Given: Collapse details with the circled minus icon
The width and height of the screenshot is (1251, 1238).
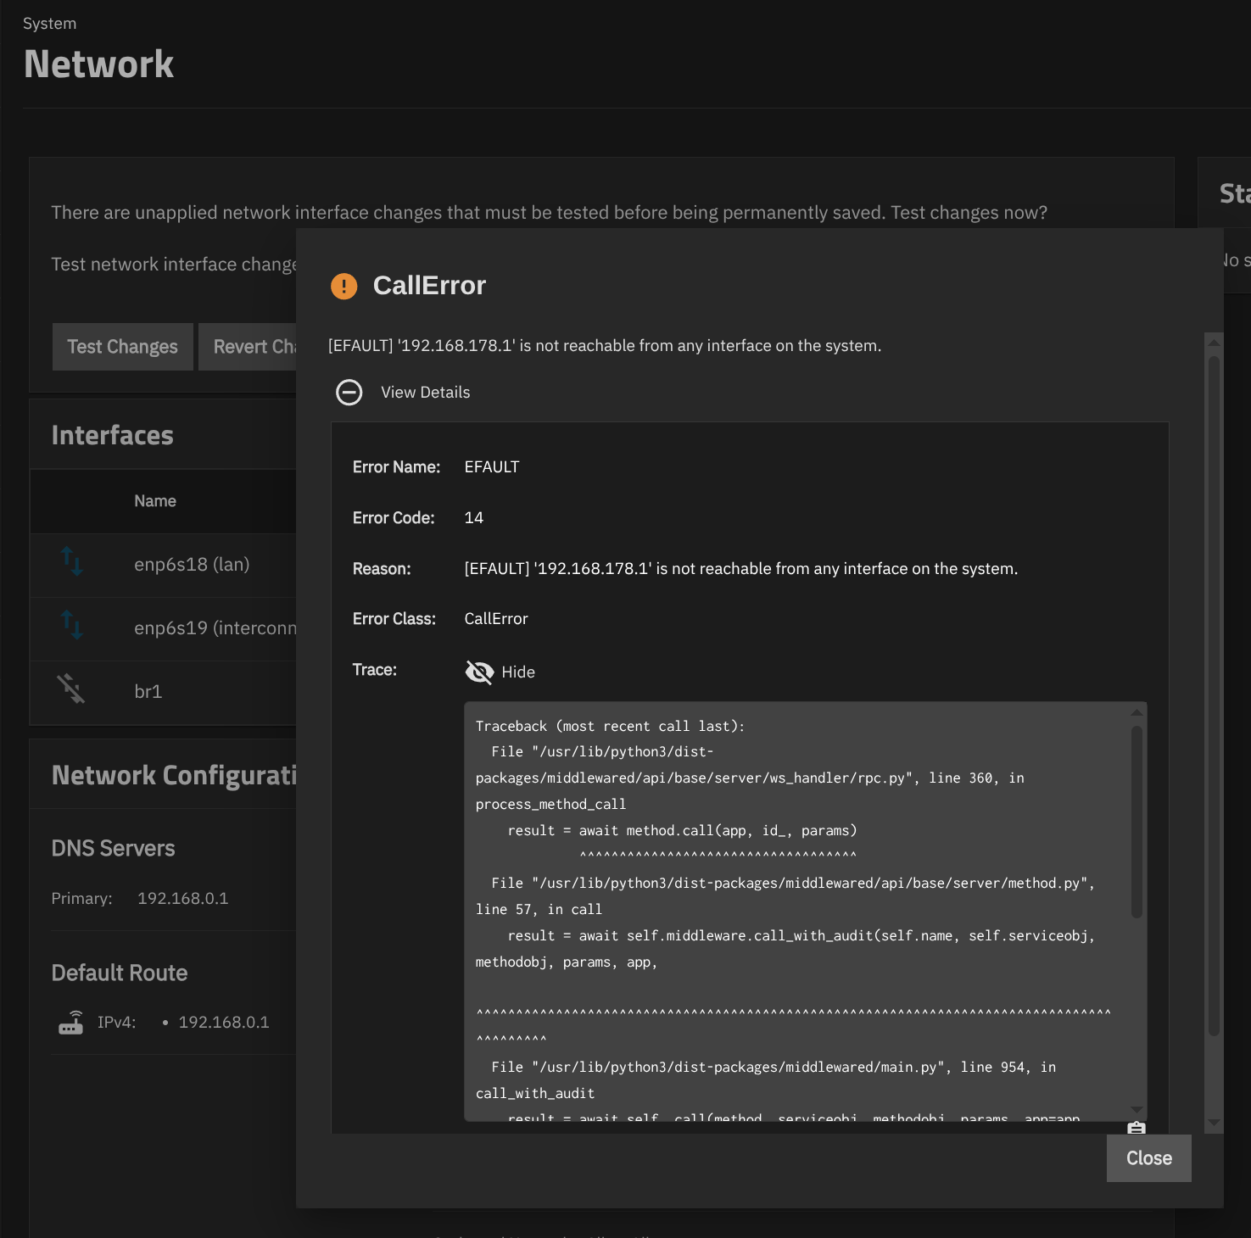Looking at the screenshot, I should click(349, 393).
